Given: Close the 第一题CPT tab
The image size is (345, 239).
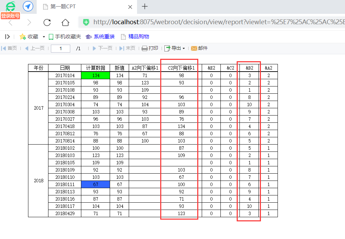Looking at the screenshot, I should point(130,7).
